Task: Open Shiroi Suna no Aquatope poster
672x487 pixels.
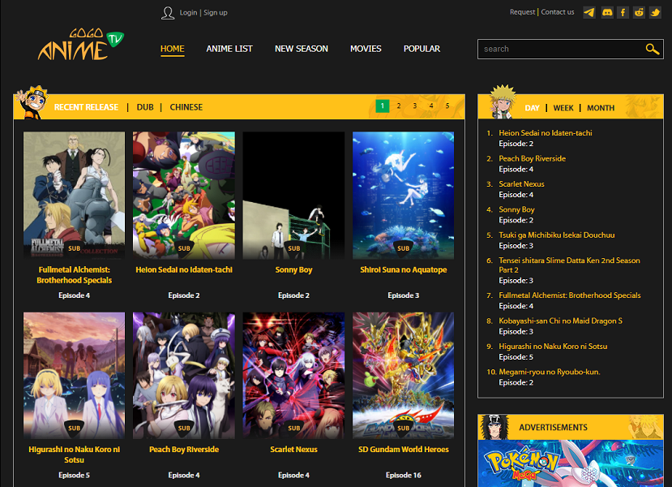Action: pyautogui.click(x=404, y=196)
